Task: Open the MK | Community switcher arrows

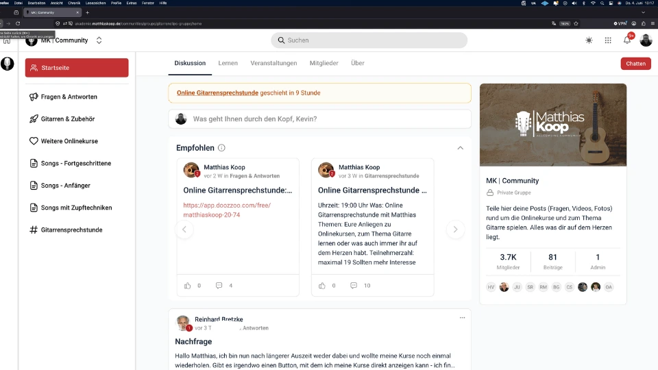Action: pos(99,40)
